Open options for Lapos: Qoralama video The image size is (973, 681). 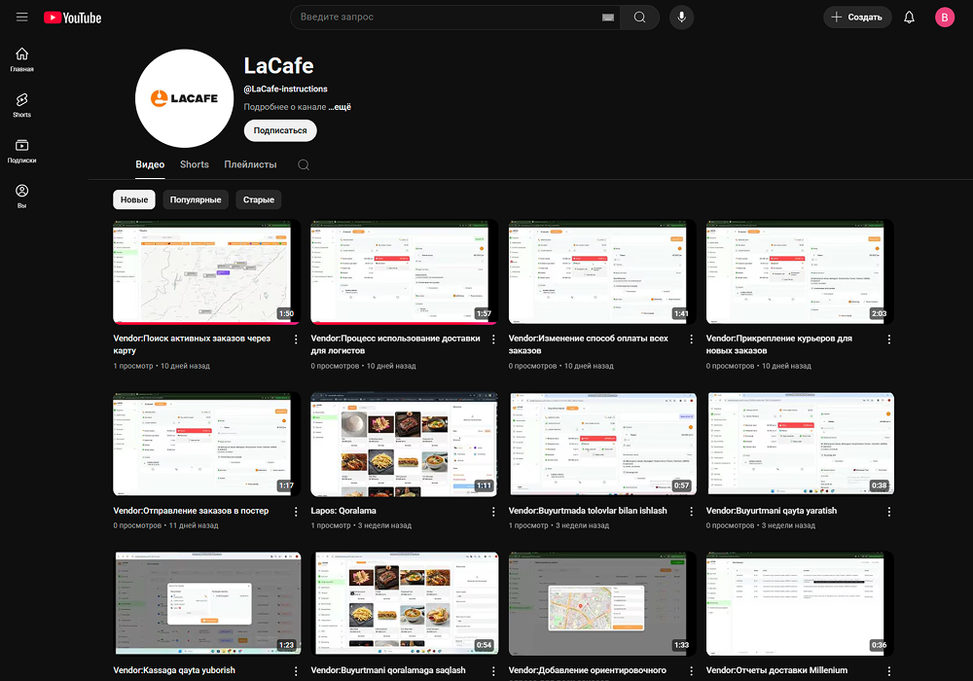[x=493, y=512]
